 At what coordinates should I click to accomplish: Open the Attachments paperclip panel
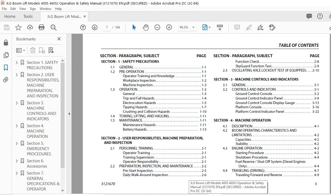click(6, 80)
